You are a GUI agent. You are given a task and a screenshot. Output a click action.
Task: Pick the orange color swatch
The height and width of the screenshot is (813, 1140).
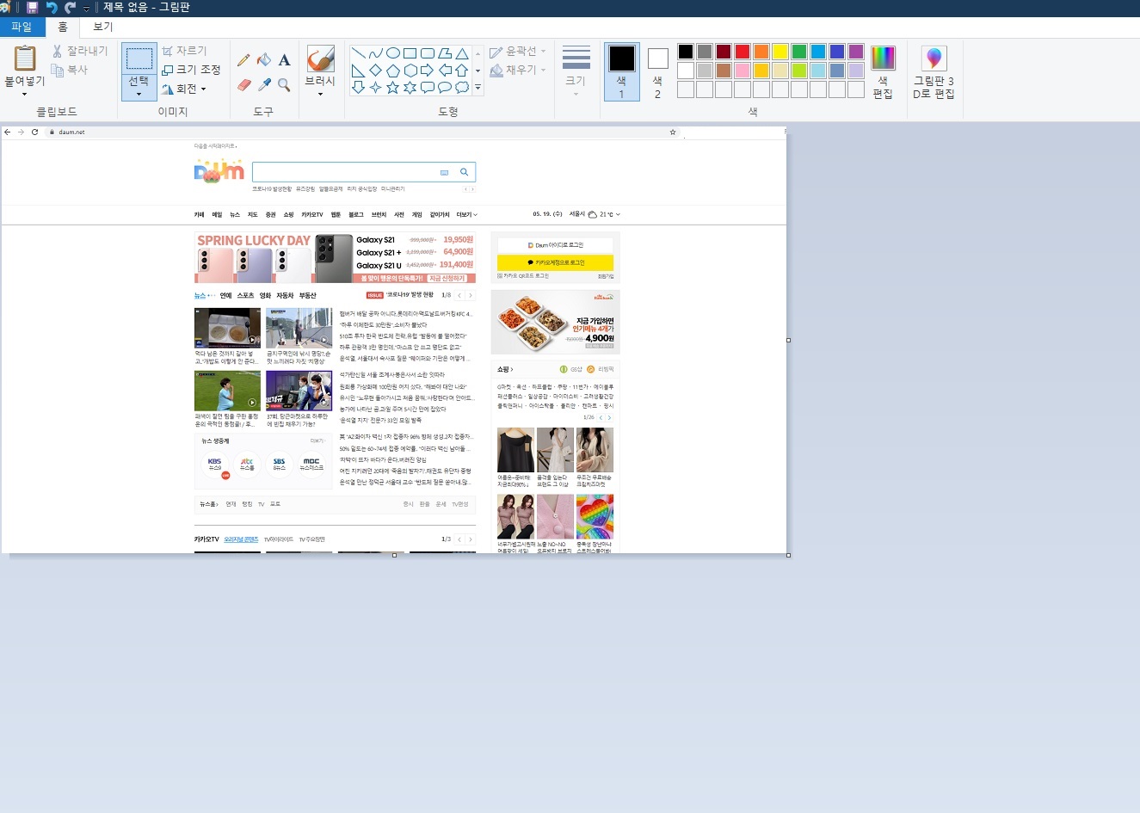[761, 52]
